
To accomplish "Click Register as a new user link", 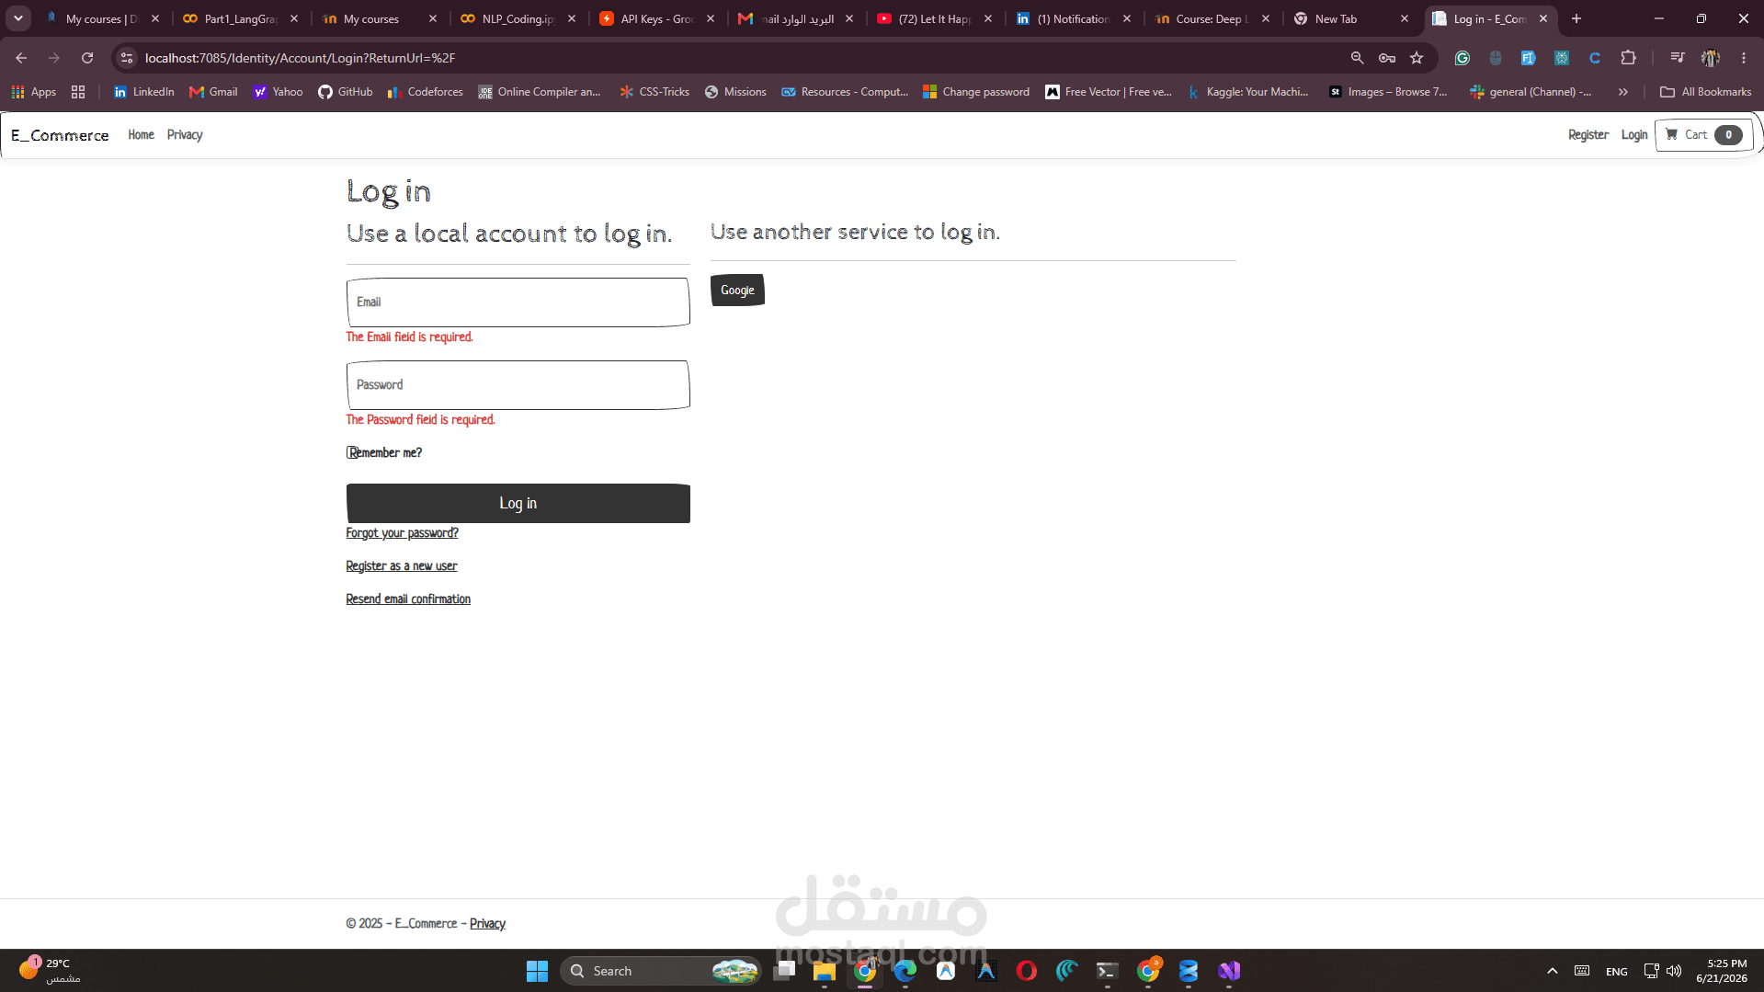I will tap(401, 566).
